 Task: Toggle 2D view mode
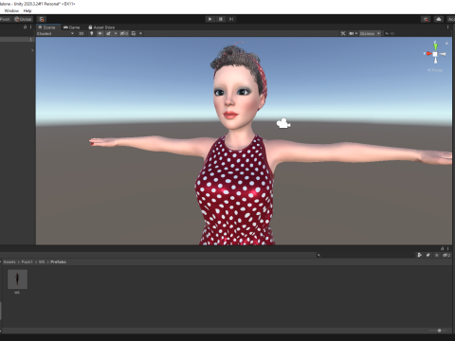[x=81, y=33]
